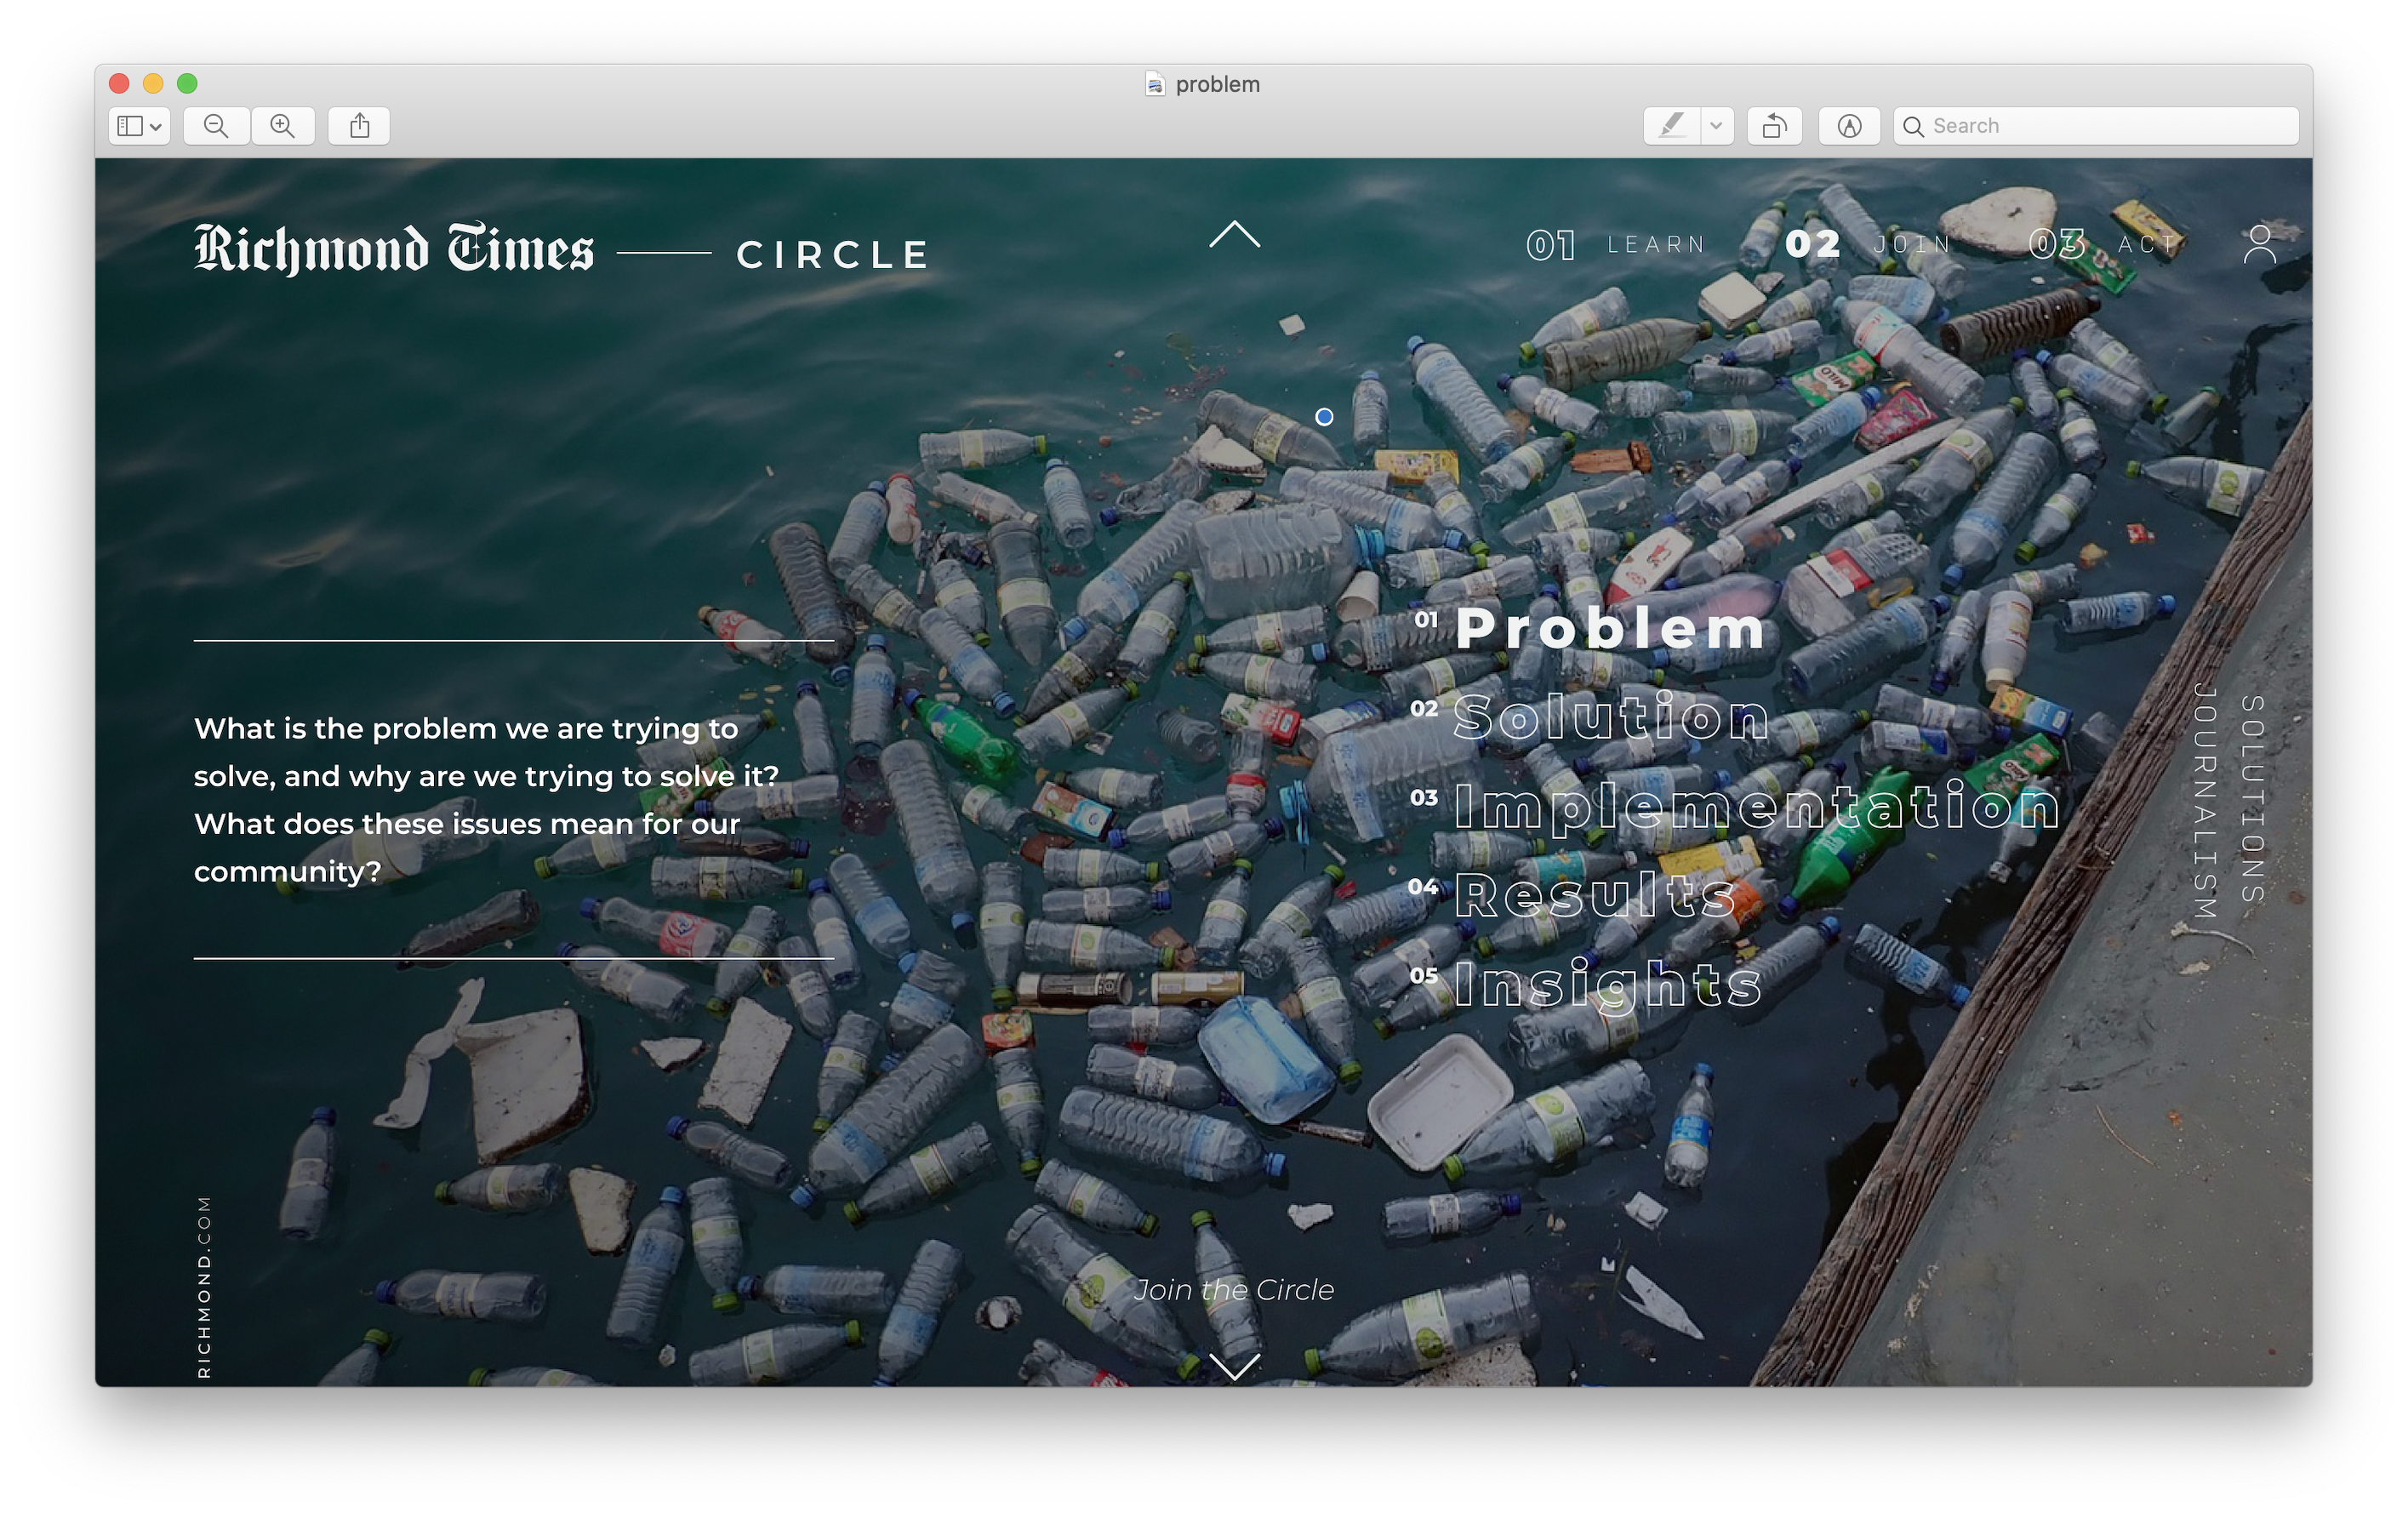Select the 02 Solution section
This screenshot has height=1513, width=2408.
point(1590,716)
